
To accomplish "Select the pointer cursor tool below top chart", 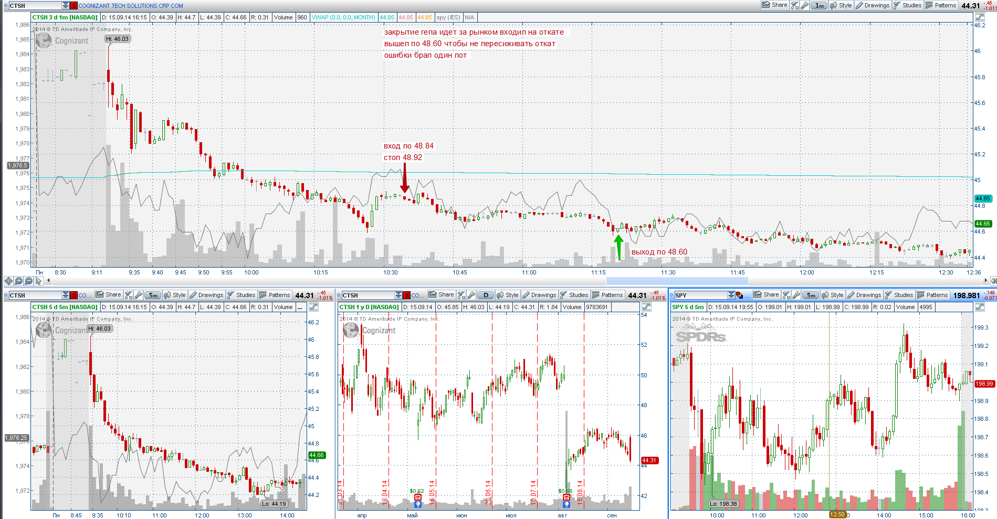I will (38, 281).
